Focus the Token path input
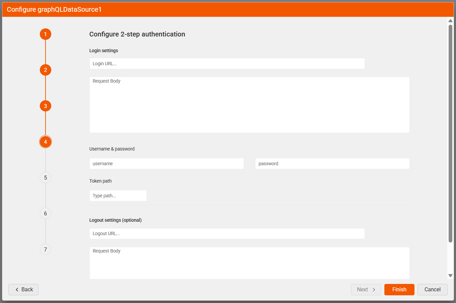The image size is (456, 303). [x=118, y=196]
